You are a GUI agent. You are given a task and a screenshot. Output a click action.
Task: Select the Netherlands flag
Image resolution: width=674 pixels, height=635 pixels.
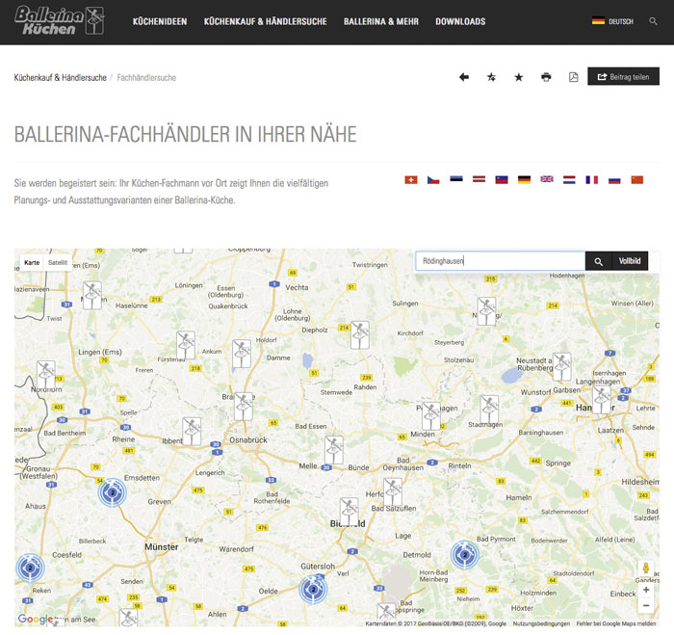point(569,180)
